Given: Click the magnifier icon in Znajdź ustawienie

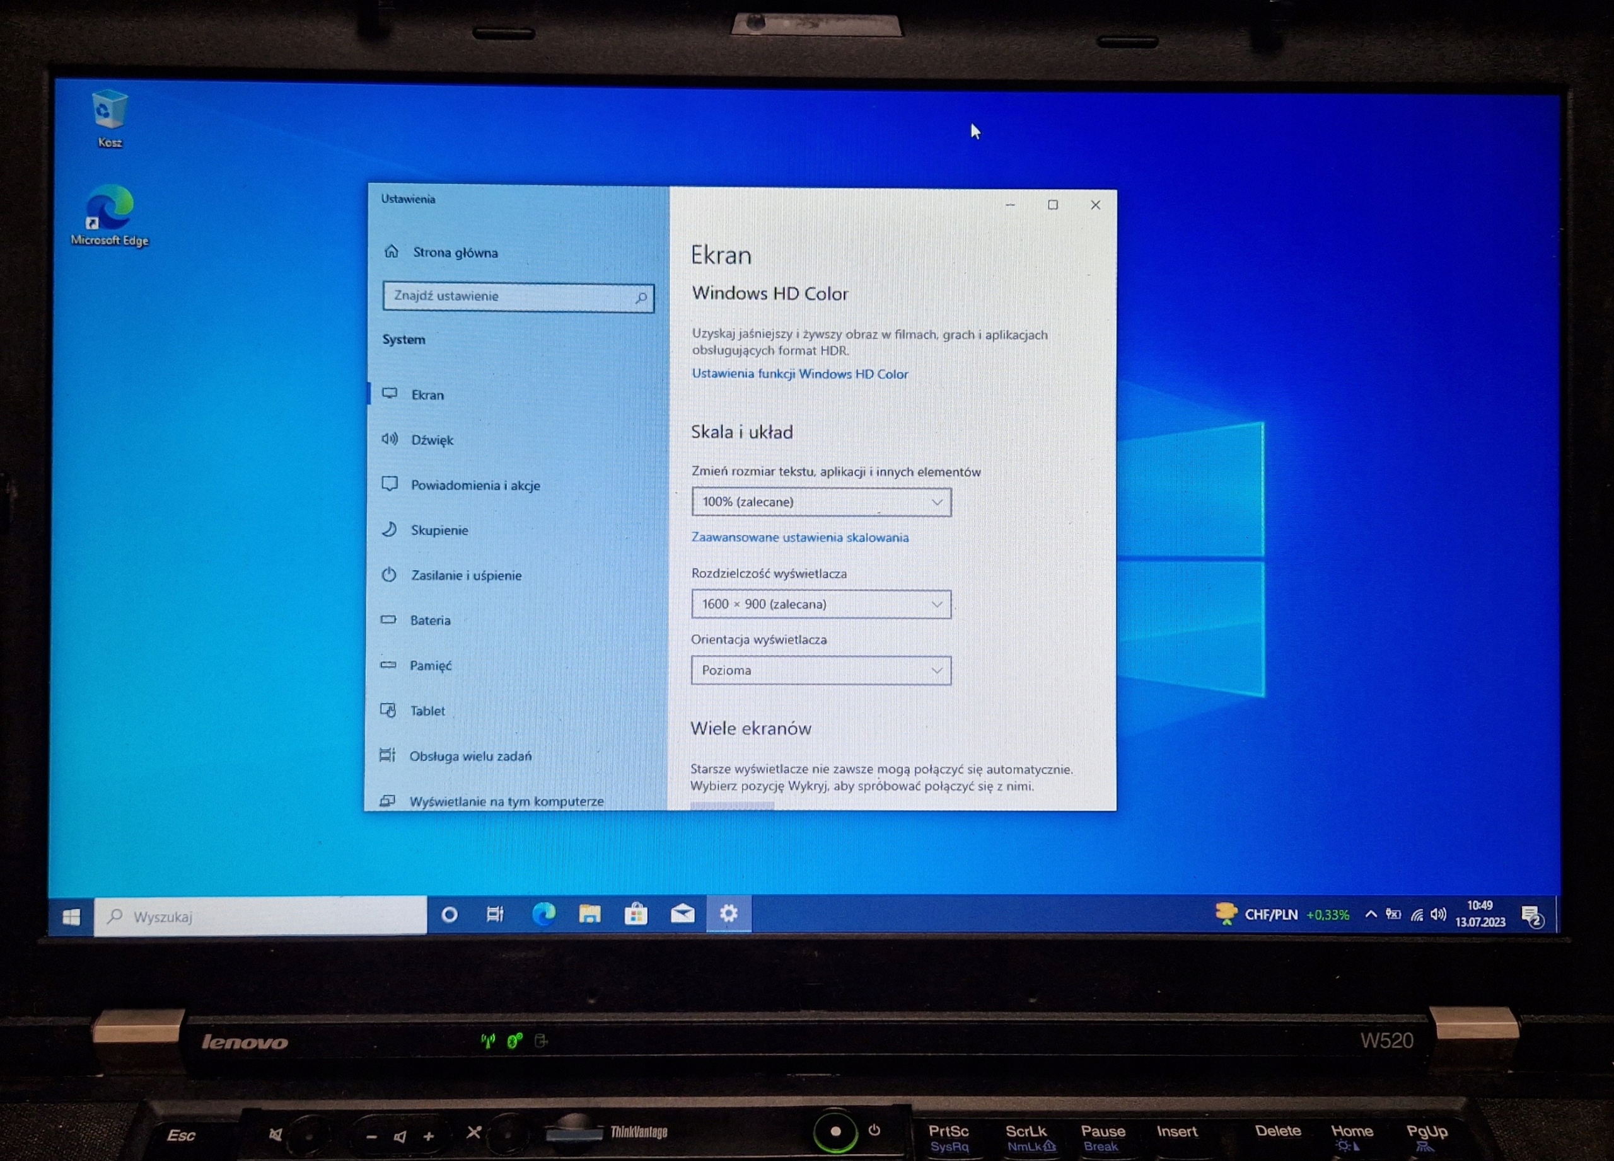Looking at the screenshot, I should (641, 297).
